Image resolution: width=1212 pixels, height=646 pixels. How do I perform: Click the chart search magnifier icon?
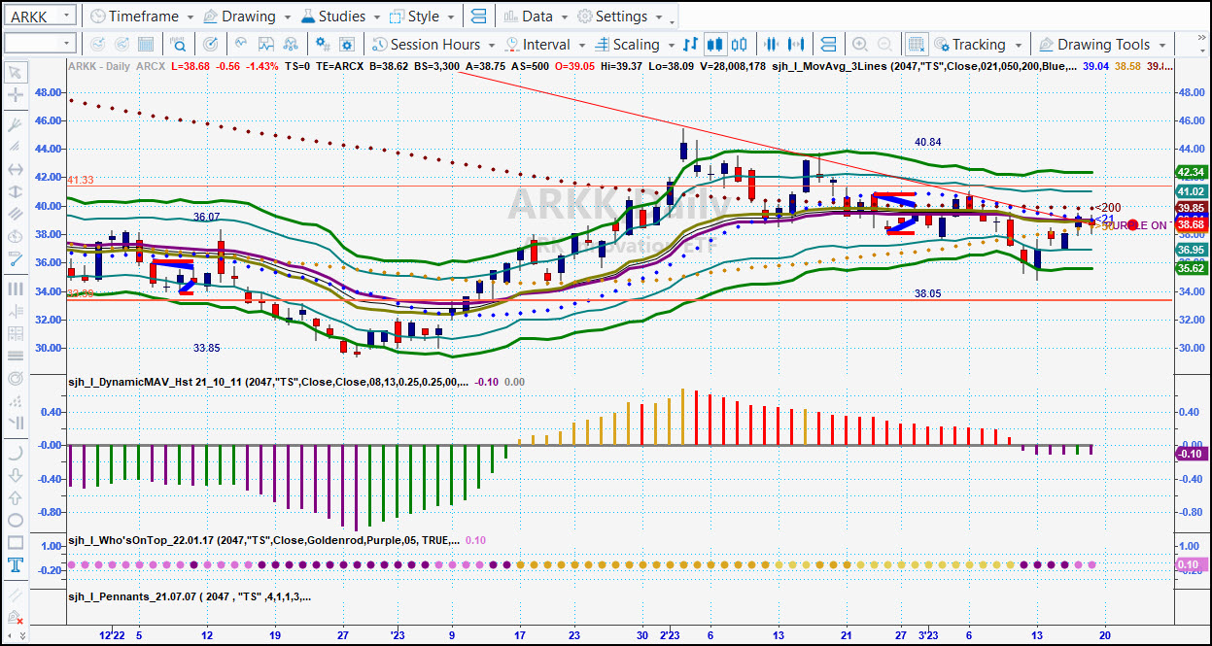[179, 44]
